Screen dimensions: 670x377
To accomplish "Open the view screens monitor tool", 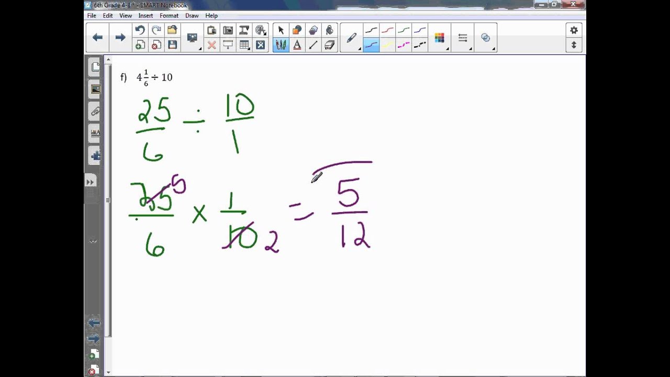I will (x=192, y=38).
